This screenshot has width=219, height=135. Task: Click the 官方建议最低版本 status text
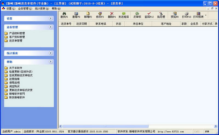coord(88,132)
